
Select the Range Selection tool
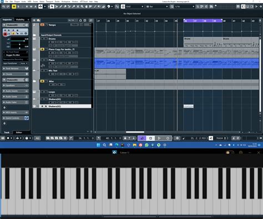pos(57,7)
